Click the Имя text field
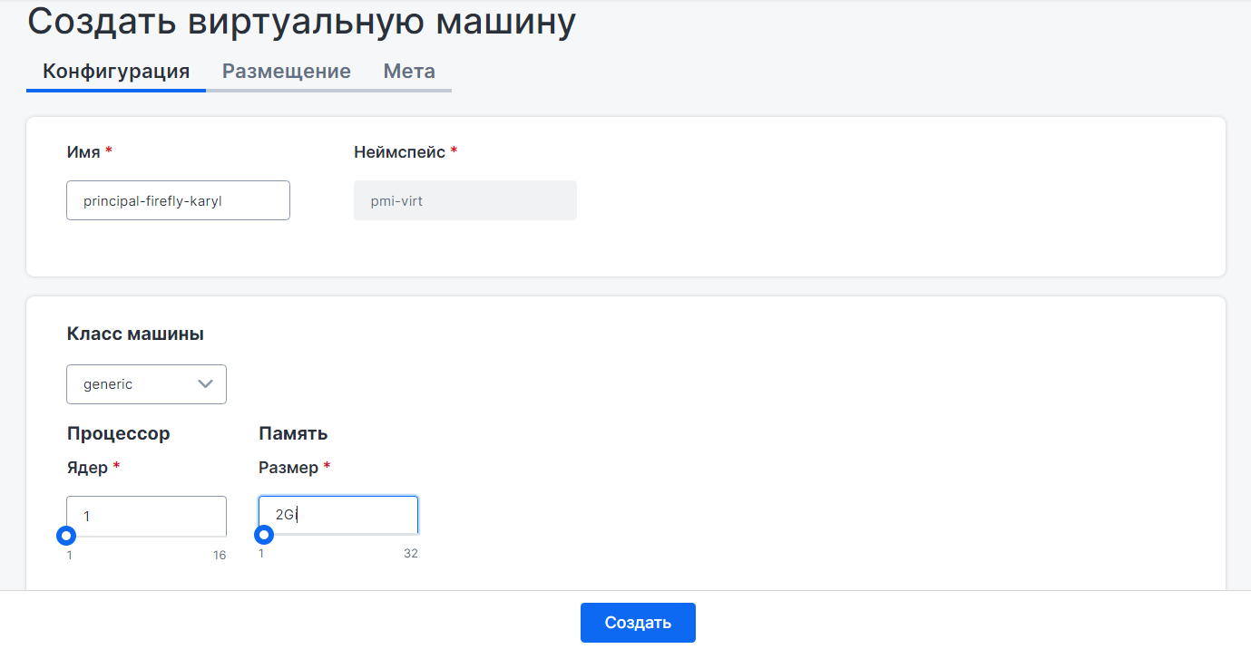The height and width of the screenshot is (649, 1251). coord(178,200)
